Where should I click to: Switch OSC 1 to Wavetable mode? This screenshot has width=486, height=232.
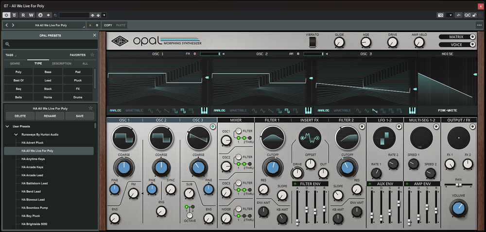134,110
